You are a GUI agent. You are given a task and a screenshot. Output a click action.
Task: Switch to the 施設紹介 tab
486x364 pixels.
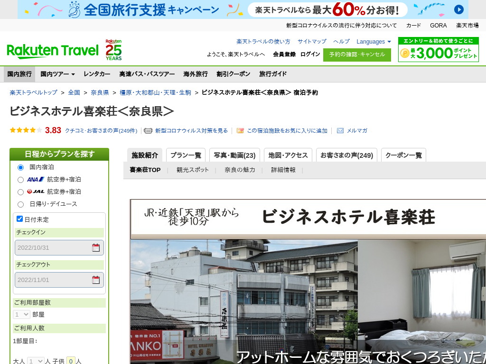pos(145,155)
